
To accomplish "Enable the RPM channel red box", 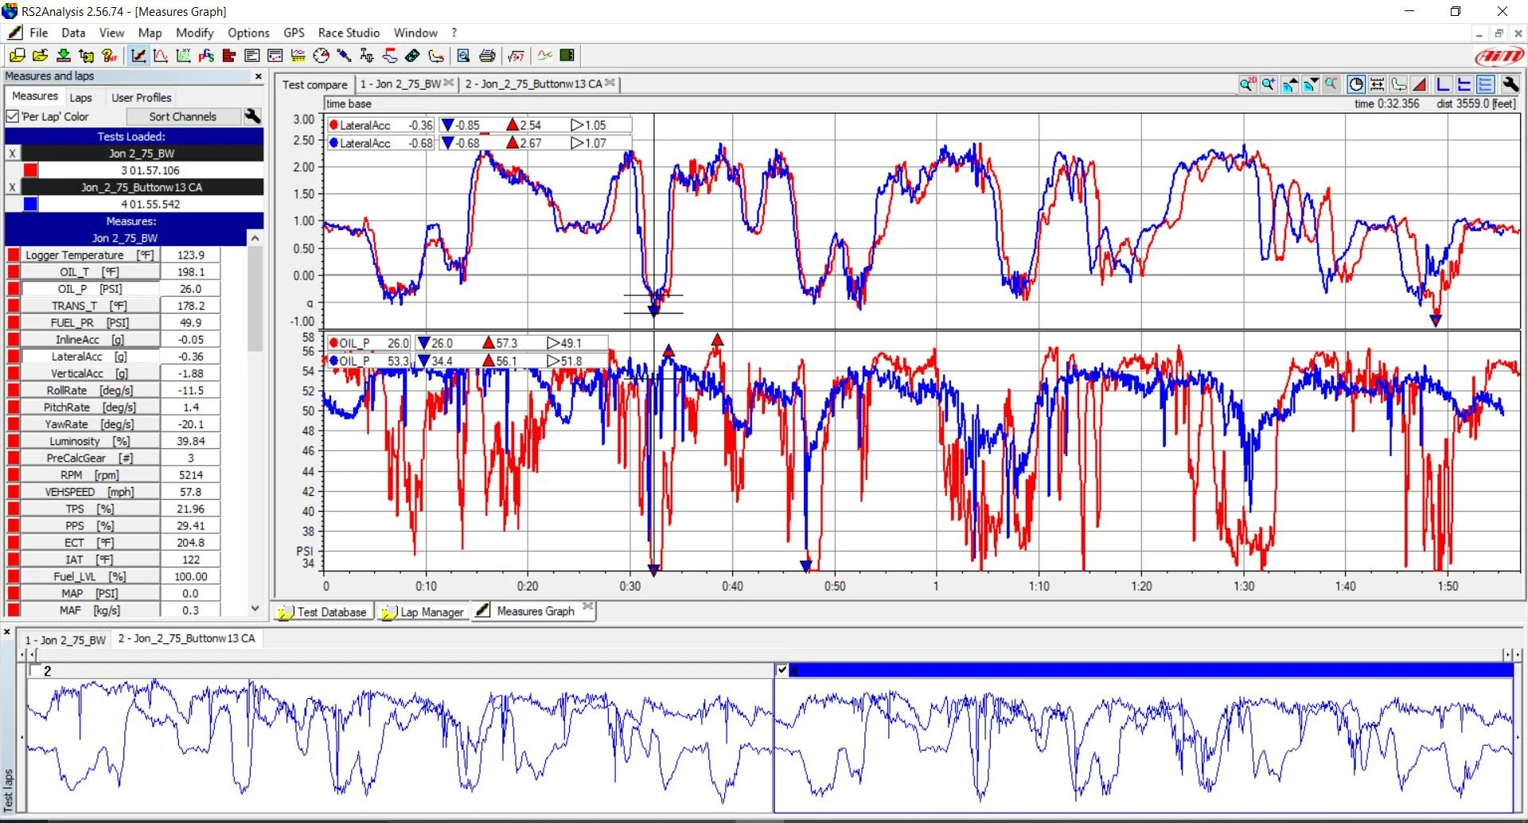I will (14, 475).
